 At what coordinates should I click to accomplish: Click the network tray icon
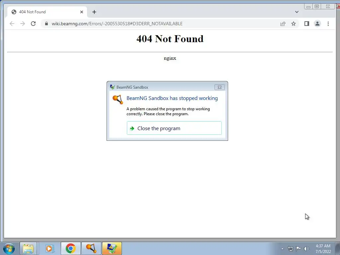[x=290, y=248]
